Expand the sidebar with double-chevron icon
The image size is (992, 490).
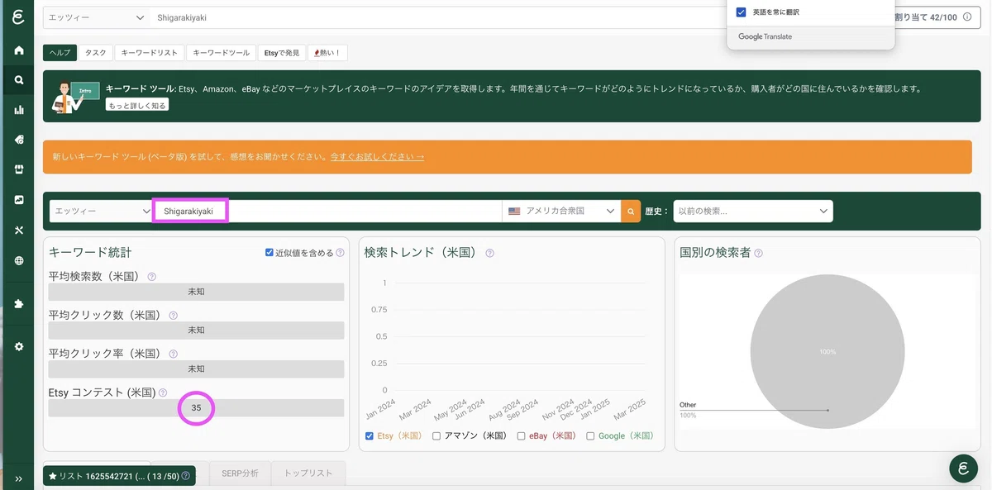(18, 478)
